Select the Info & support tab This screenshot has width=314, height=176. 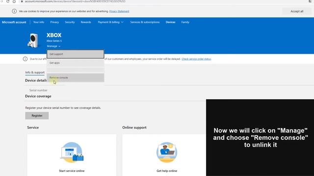coord(35,72)
